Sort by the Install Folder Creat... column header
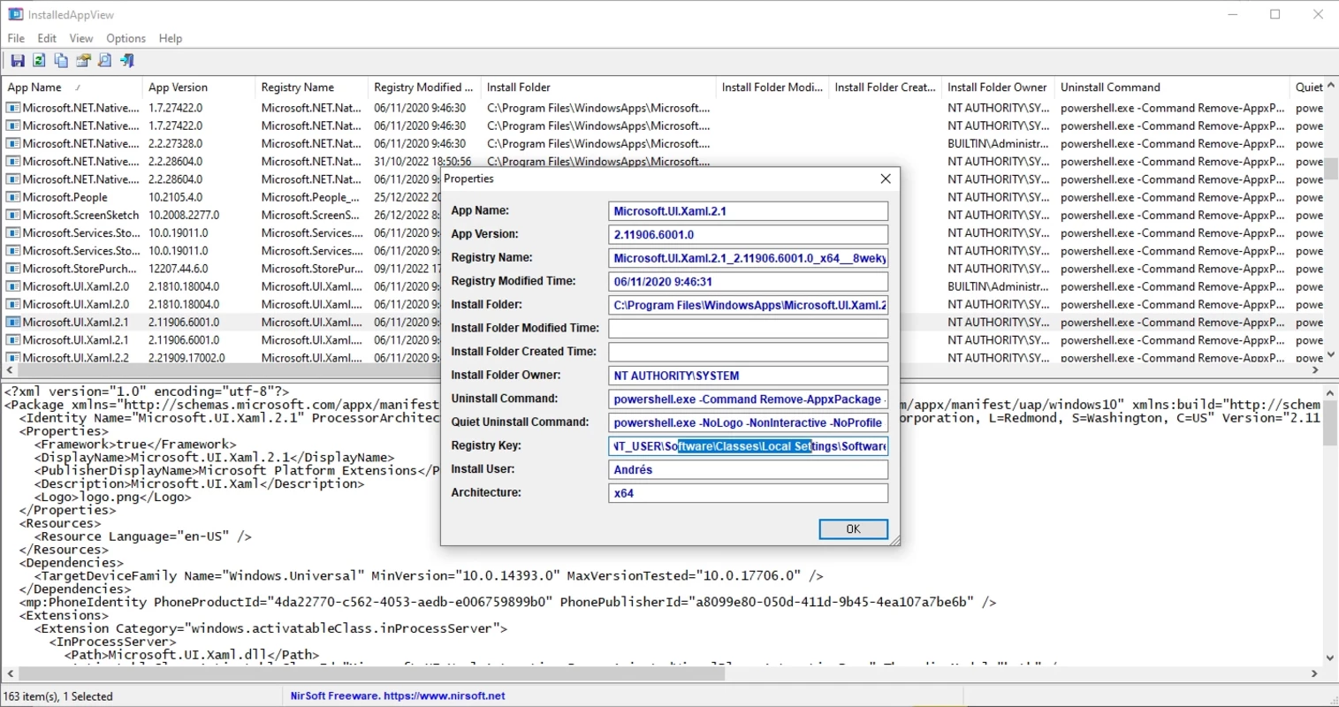This screenshot has width=1339, height=707. 884,87
